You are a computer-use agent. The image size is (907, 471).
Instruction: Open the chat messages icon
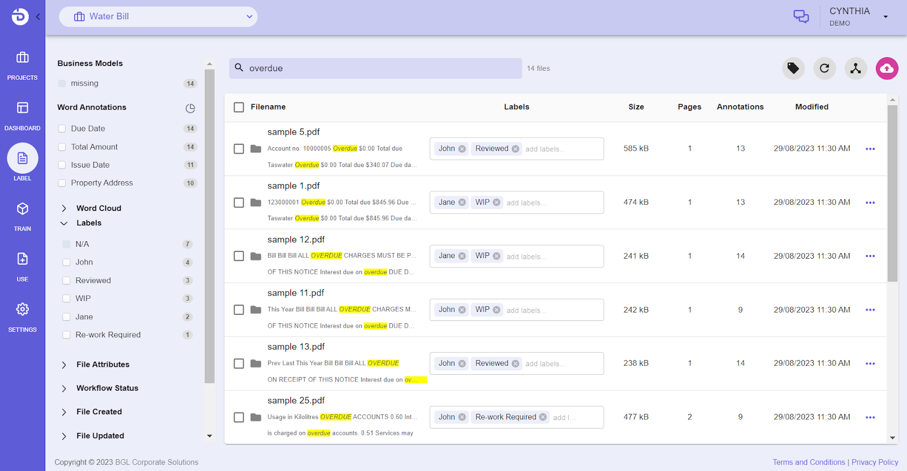pos(800,16)
